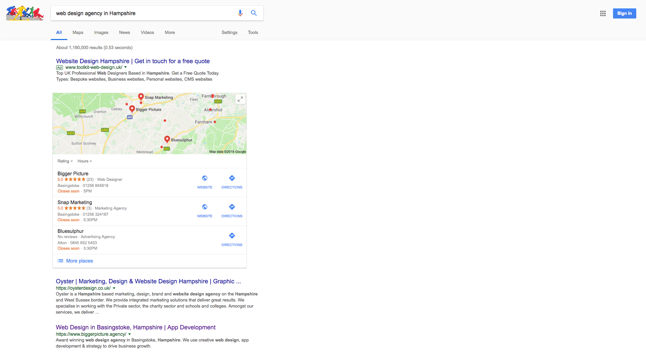Click the Snap Marketing map pin
This screenshot has height=363, width=646.
pyautogui.click(x=141, y=97)
